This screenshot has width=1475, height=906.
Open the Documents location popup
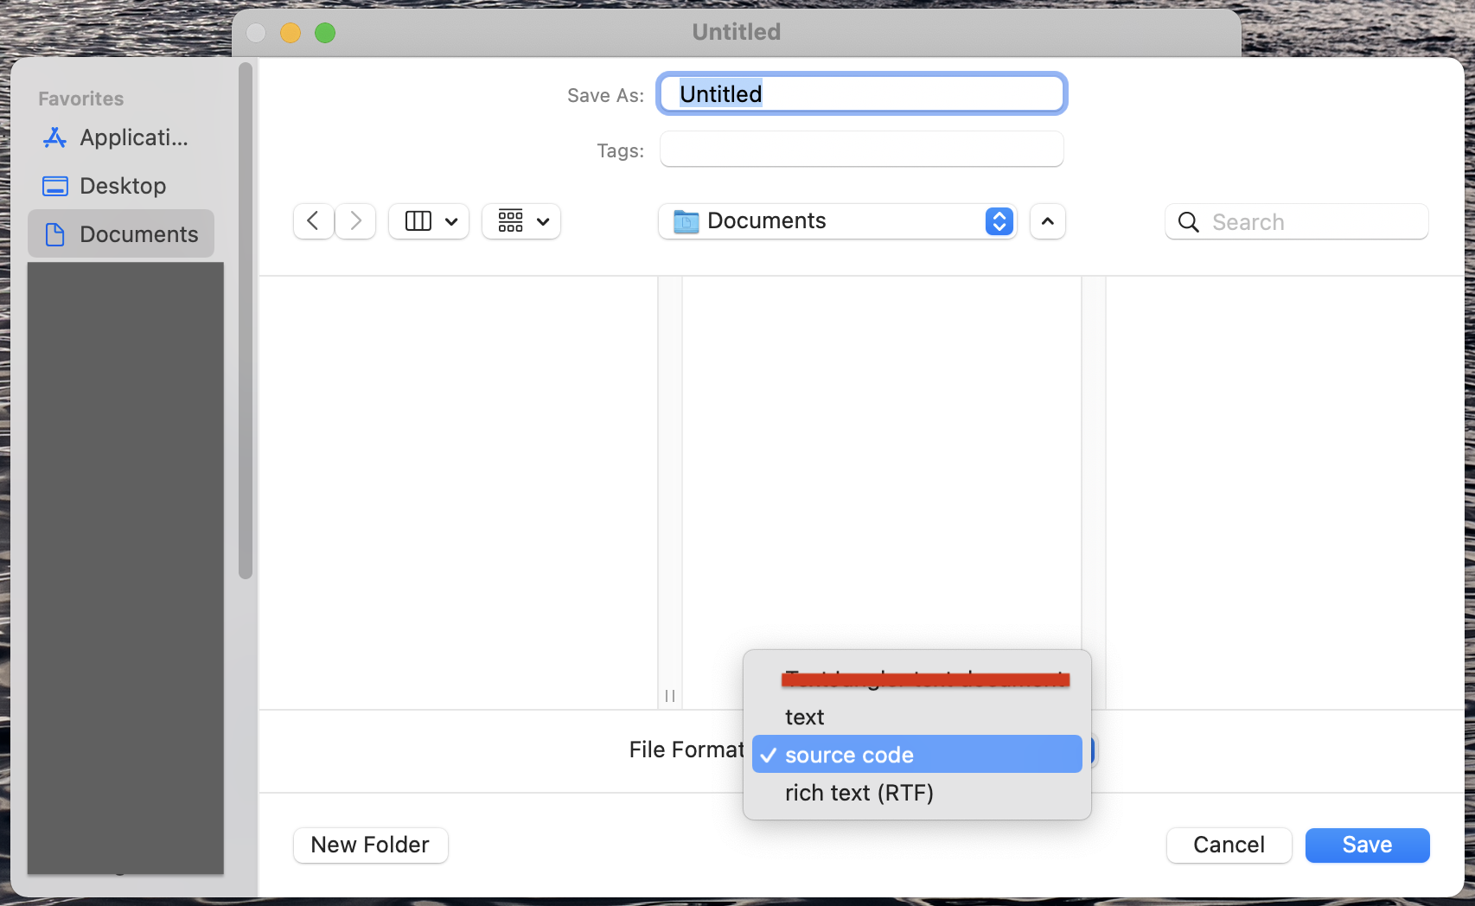837,221
